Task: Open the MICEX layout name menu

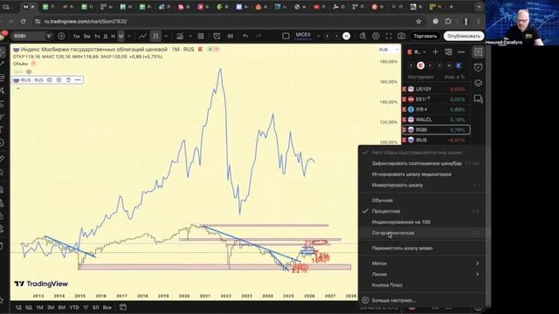Action: tap(303, 36)
